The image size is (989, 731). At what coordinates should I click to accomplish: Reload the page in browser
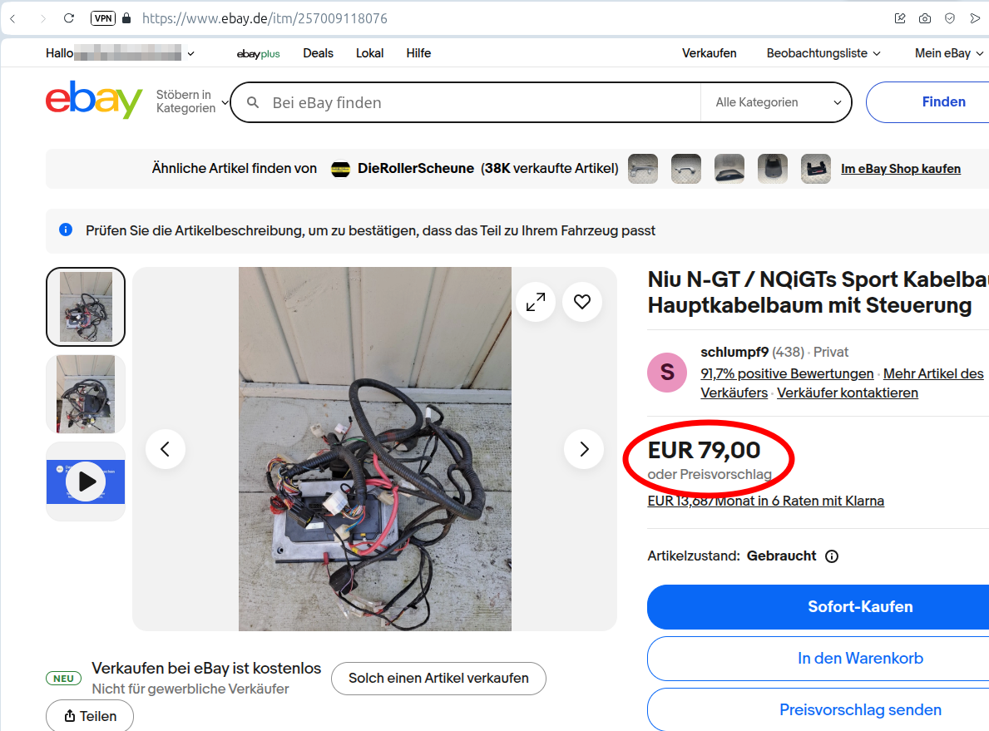[x=69, y=18]
